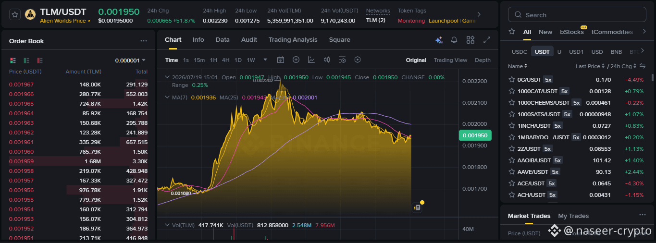Click order book price 0.001959
Viewport: 656px width, 243px height.
[x=21, y=161]
